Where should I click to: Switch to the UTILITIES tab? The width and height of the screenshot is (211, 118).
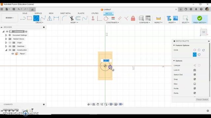95,13
